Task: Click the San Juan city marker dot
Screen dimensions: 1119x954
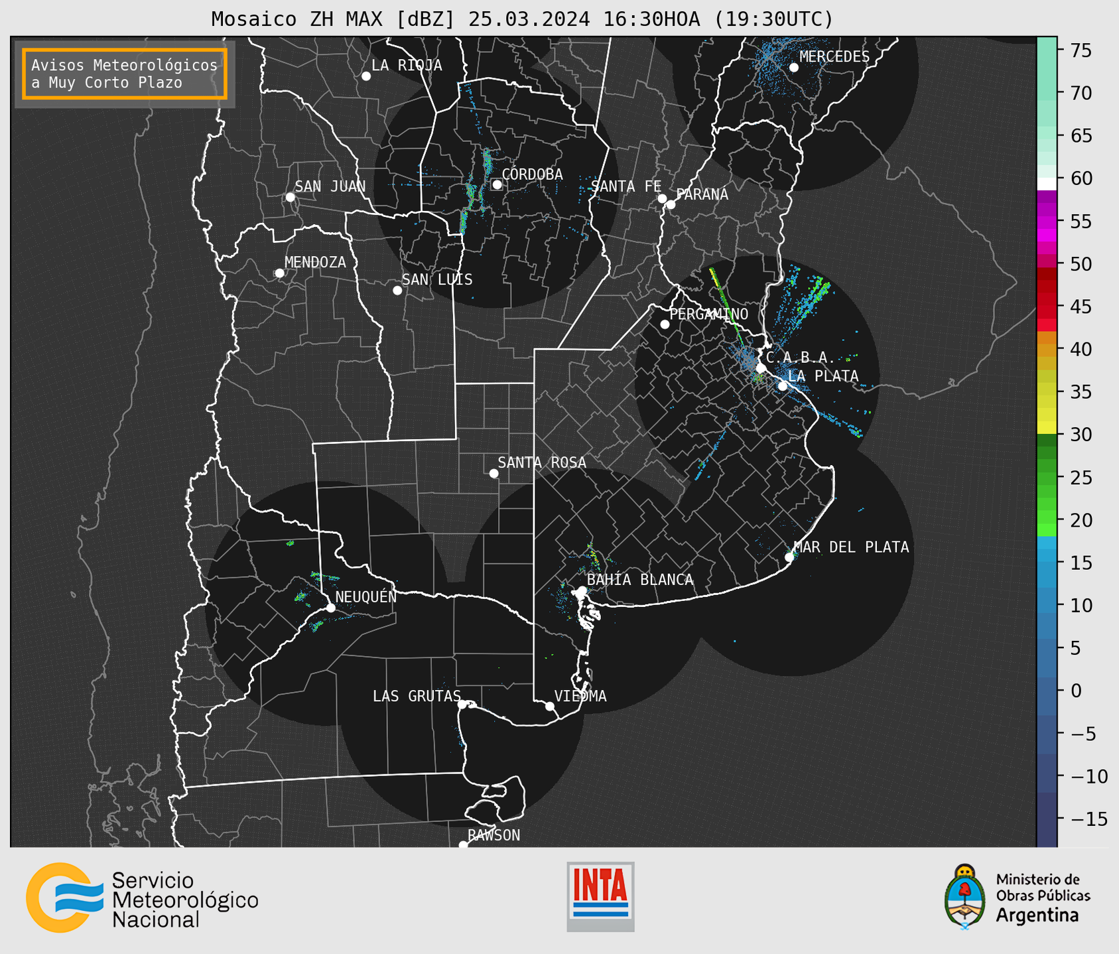Action: (x=290, y=197)
